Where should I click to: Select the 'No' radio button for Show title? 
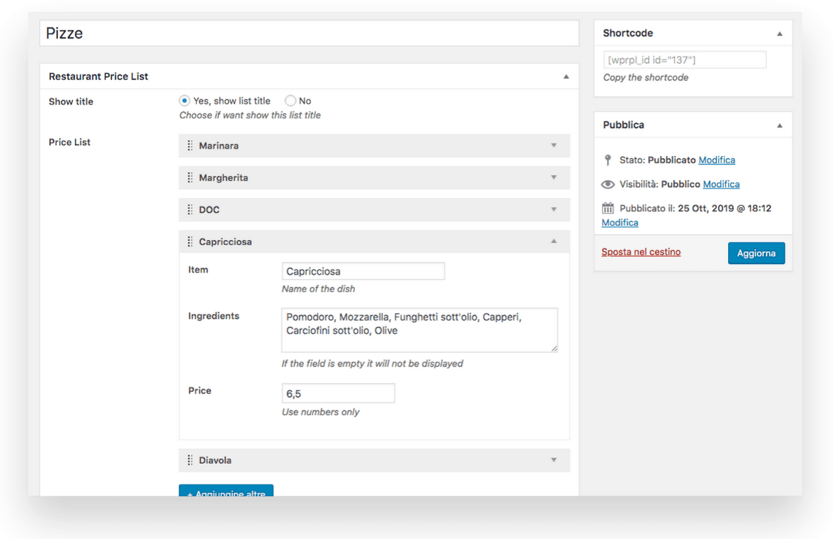pyautogui.click(x=290, y=101)
